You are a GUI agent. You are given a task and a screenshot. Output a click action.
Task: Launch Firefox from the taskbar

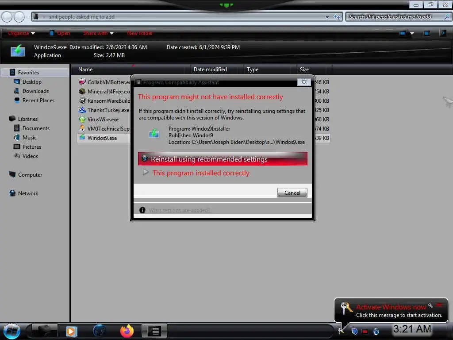click(127, 331)
